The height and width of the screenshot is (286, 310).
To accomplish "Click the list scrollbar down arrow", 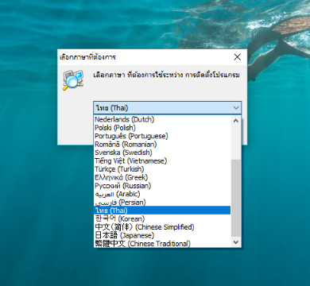I will click(236, 242).
